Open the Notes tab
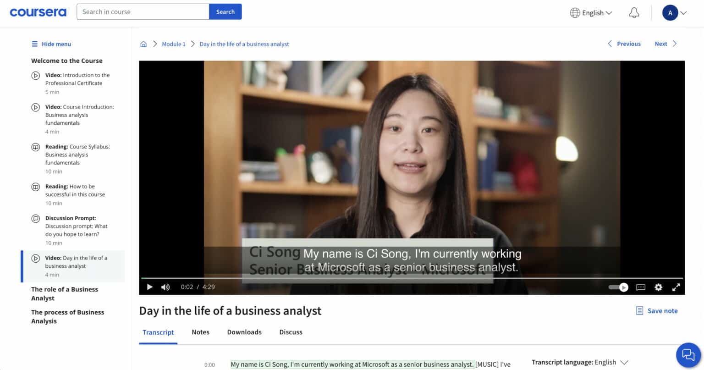The width and height of the screenshot is (704, 370). point(200,332)
